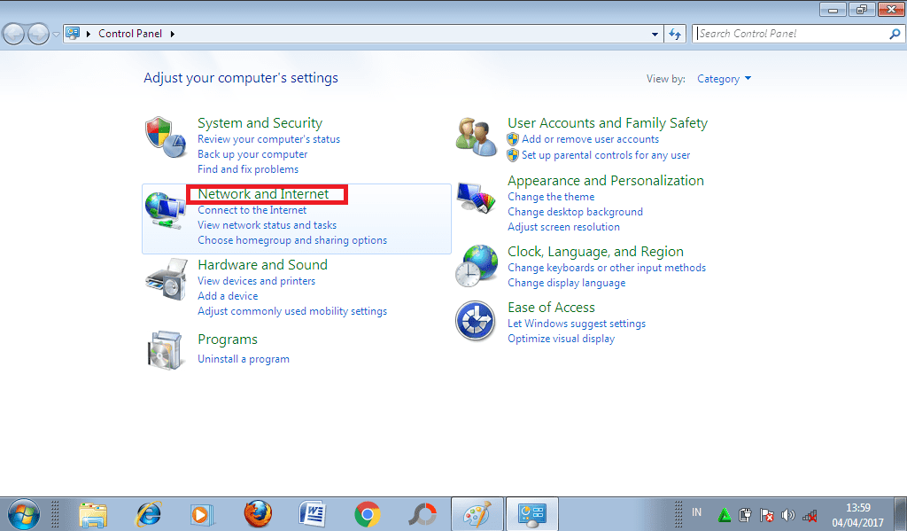Open Appearance and Personalization
The image size is (907, 531).
click(x=606, y=181)
